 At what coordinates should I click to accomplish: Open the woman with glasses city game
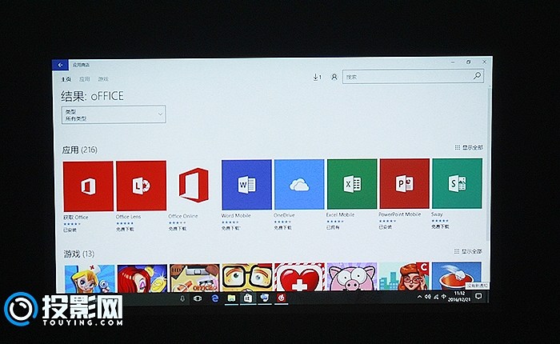(x=404, y=277)
